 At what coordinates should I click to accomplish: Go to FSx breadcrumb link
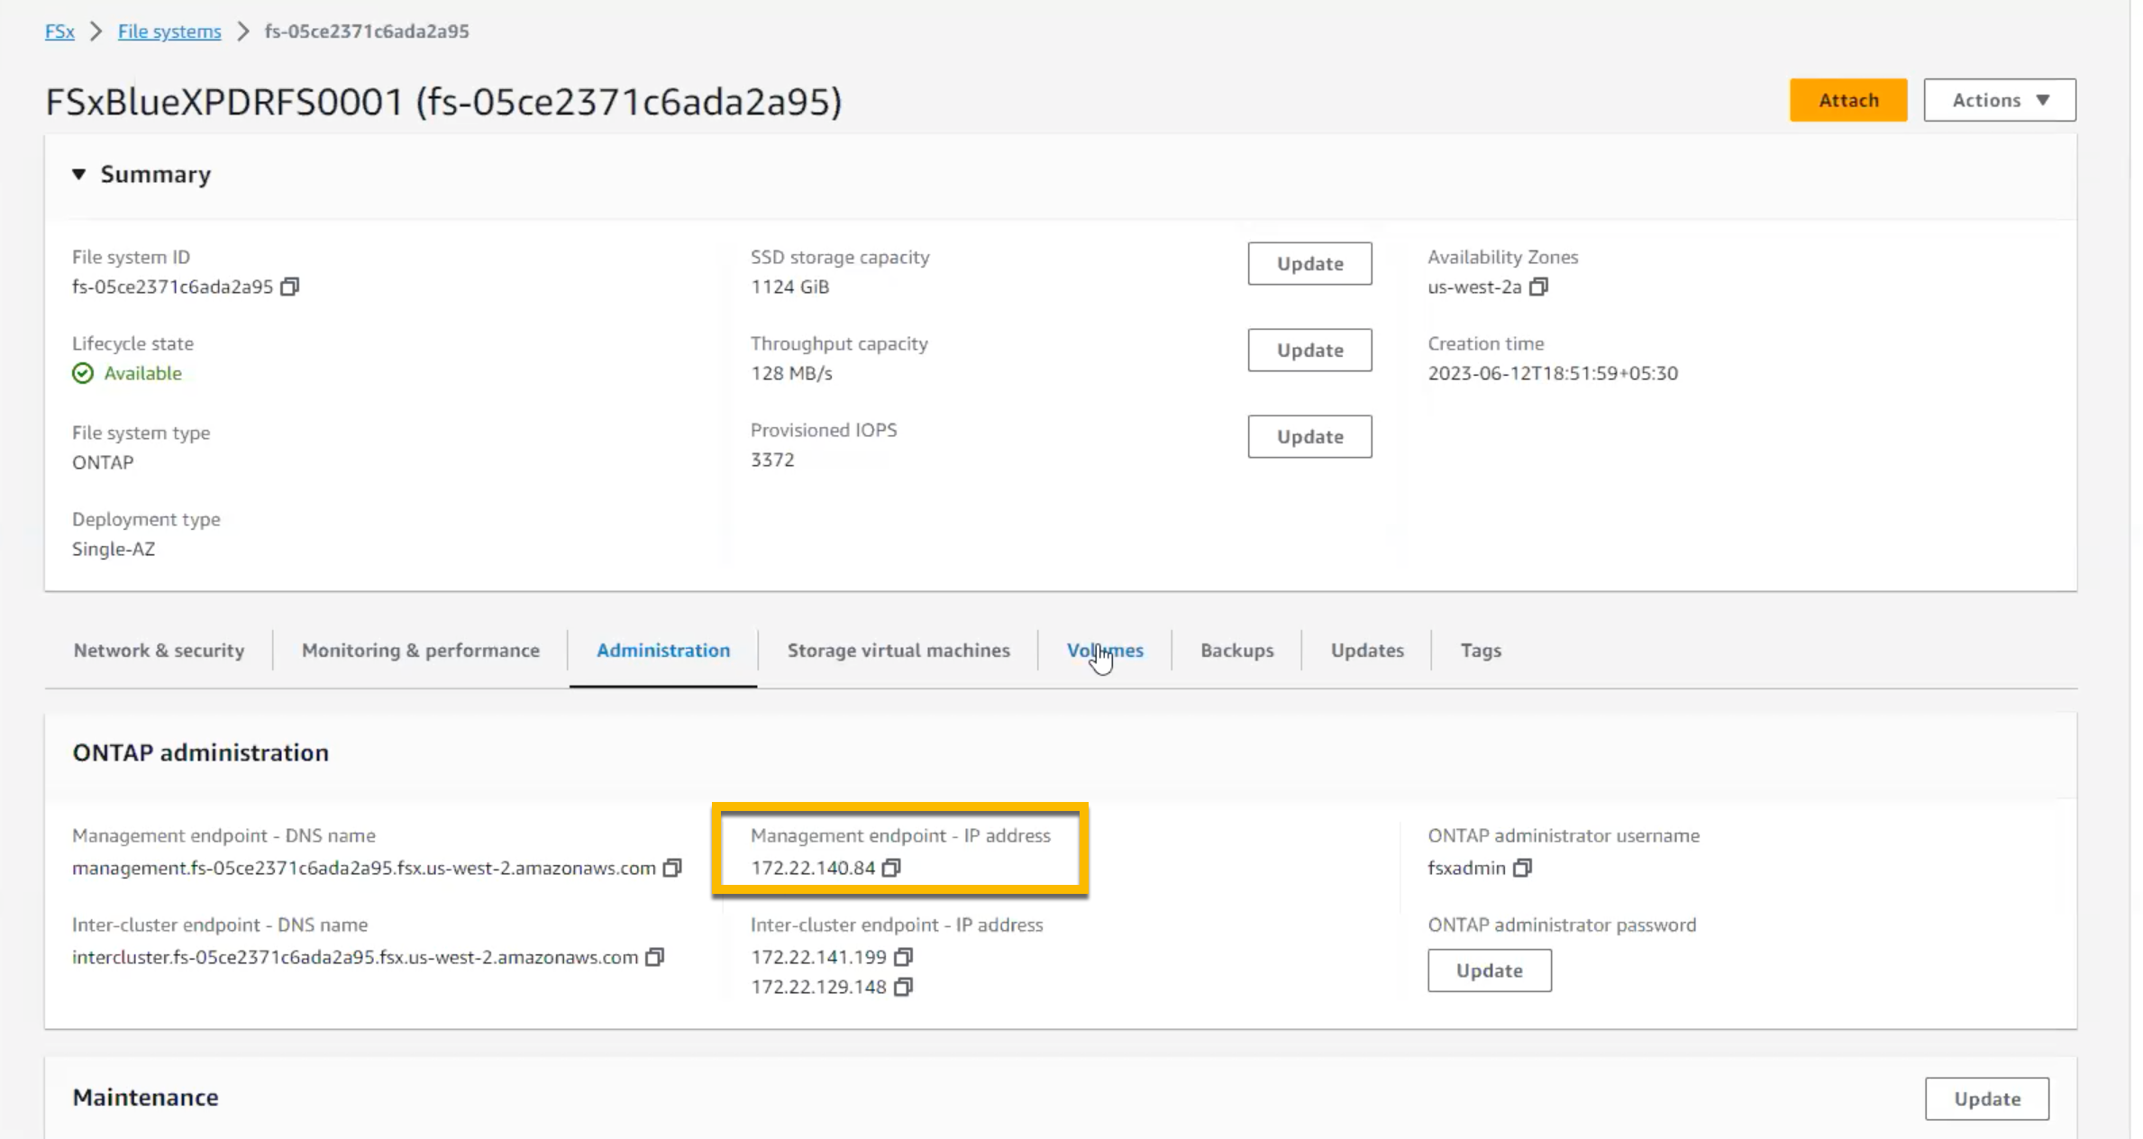click(x=59, y=32)
